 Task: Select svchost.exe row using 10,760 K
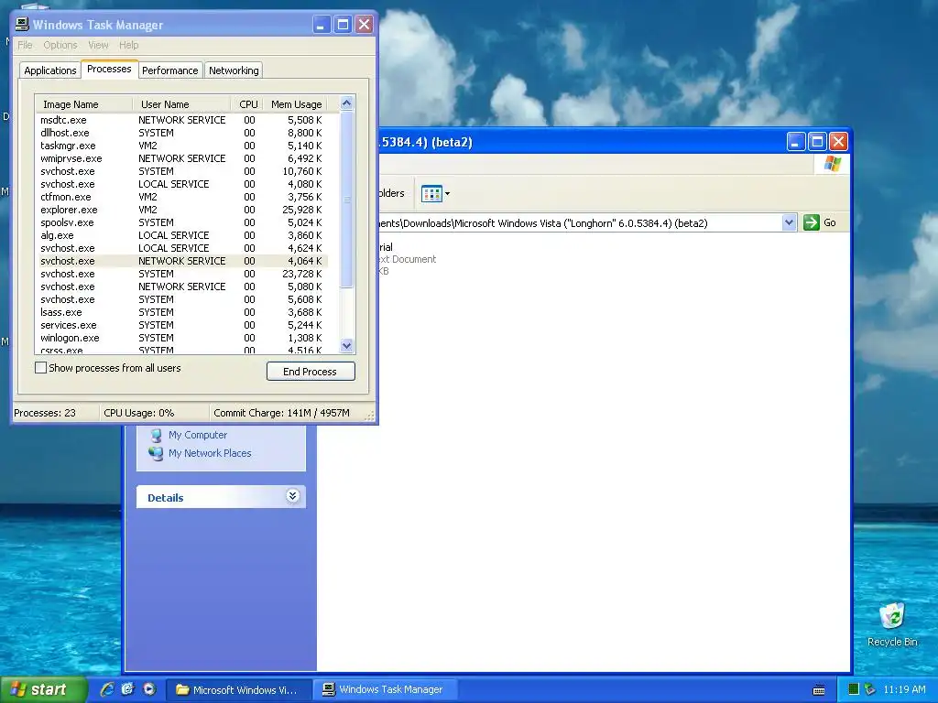point(182,171)
